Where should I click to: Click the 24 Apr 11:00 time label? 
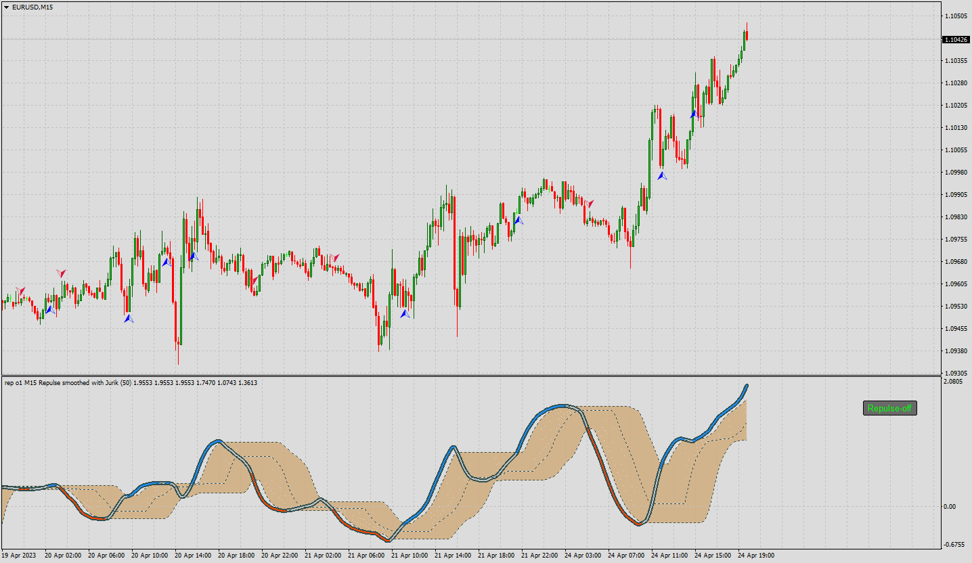click(x=671, y=556)
